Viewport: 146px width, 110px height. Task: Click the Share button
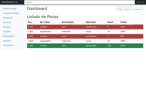(x=120, y=9)
